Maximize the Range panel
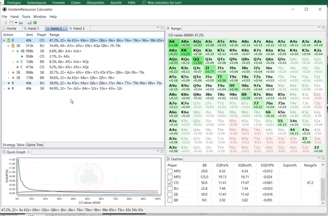The image size is (328, 216). point(323,28)
